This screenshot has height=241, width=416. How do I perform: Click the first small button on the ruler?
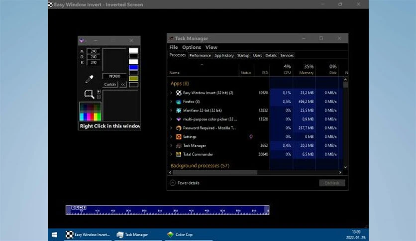click(73, 208)
